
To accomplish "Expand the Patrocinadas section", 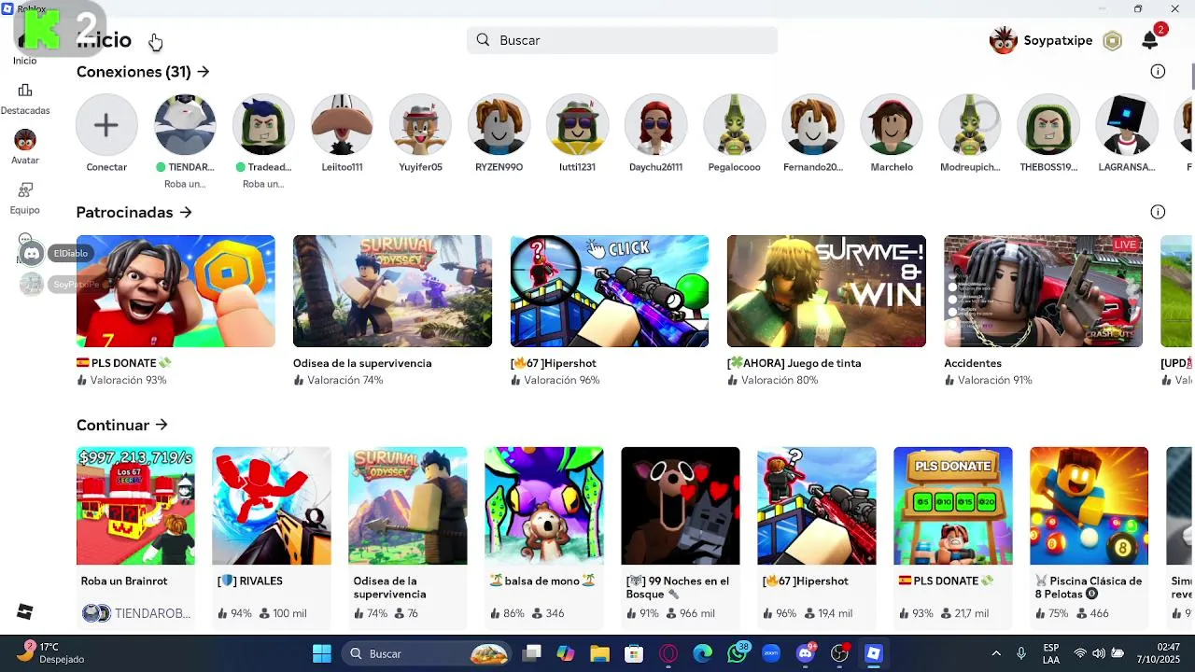I will tap(134, 212).
